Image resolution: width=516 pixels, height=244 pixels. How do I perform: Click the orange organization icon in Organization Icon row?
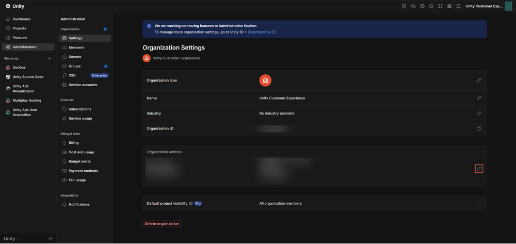tap(265, 80)
